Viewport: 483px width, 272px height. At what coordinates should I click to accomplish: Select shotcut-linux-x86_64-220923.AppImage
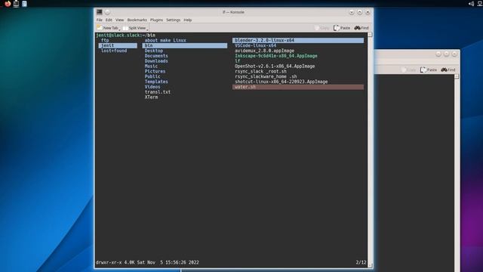281,82
